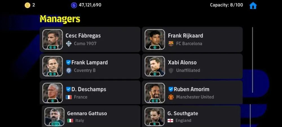This screenshot has height=127, width=282.
Task: Open Frank Rijkaard's portrait thumbnail
Action: [155, 39]
